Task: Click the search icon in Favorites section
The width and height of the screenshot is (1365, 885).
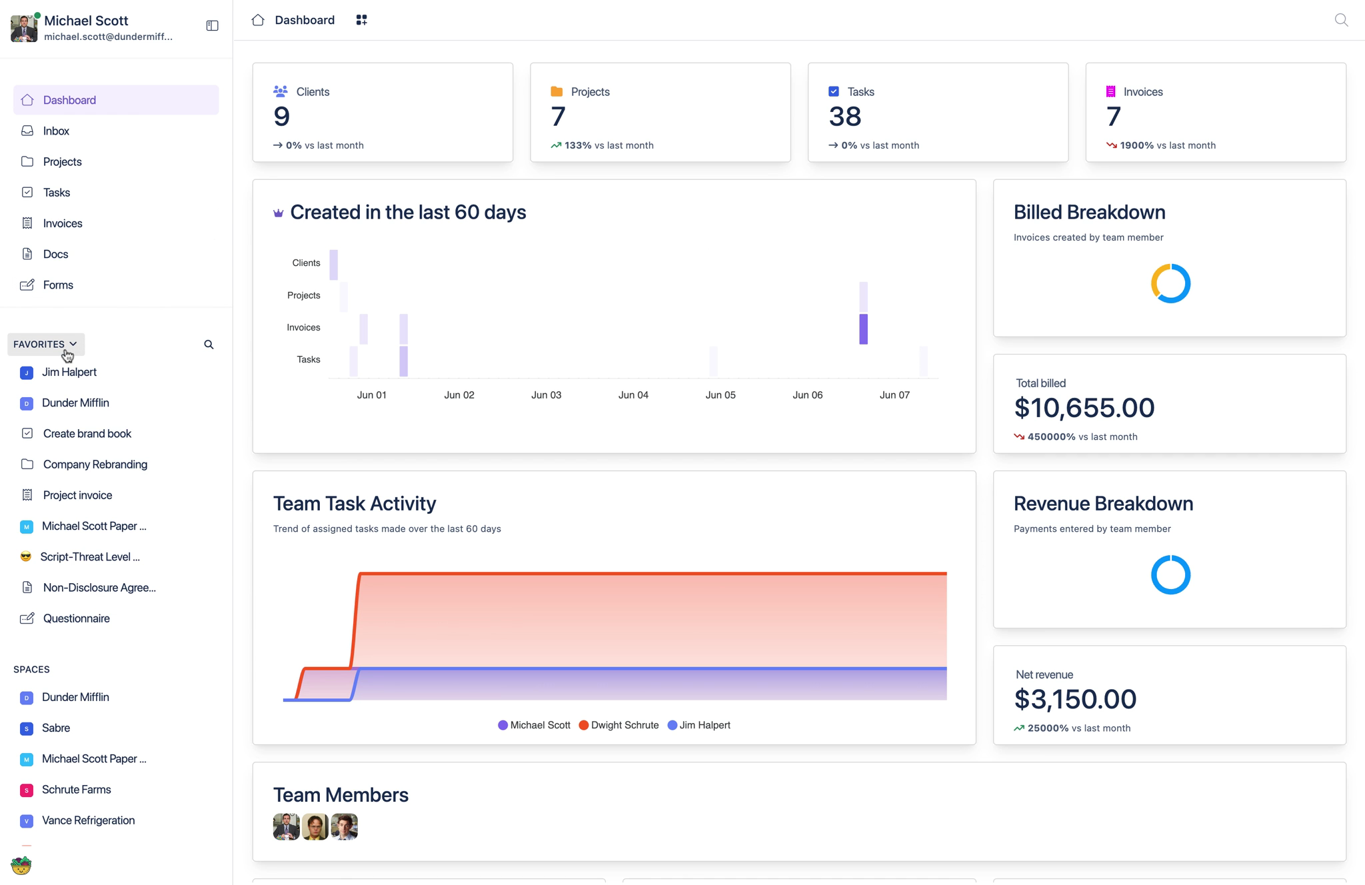Action: [210, 344]
